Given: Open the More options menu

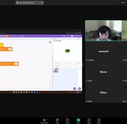Looking at the screenshot, I should click(99, 121).
